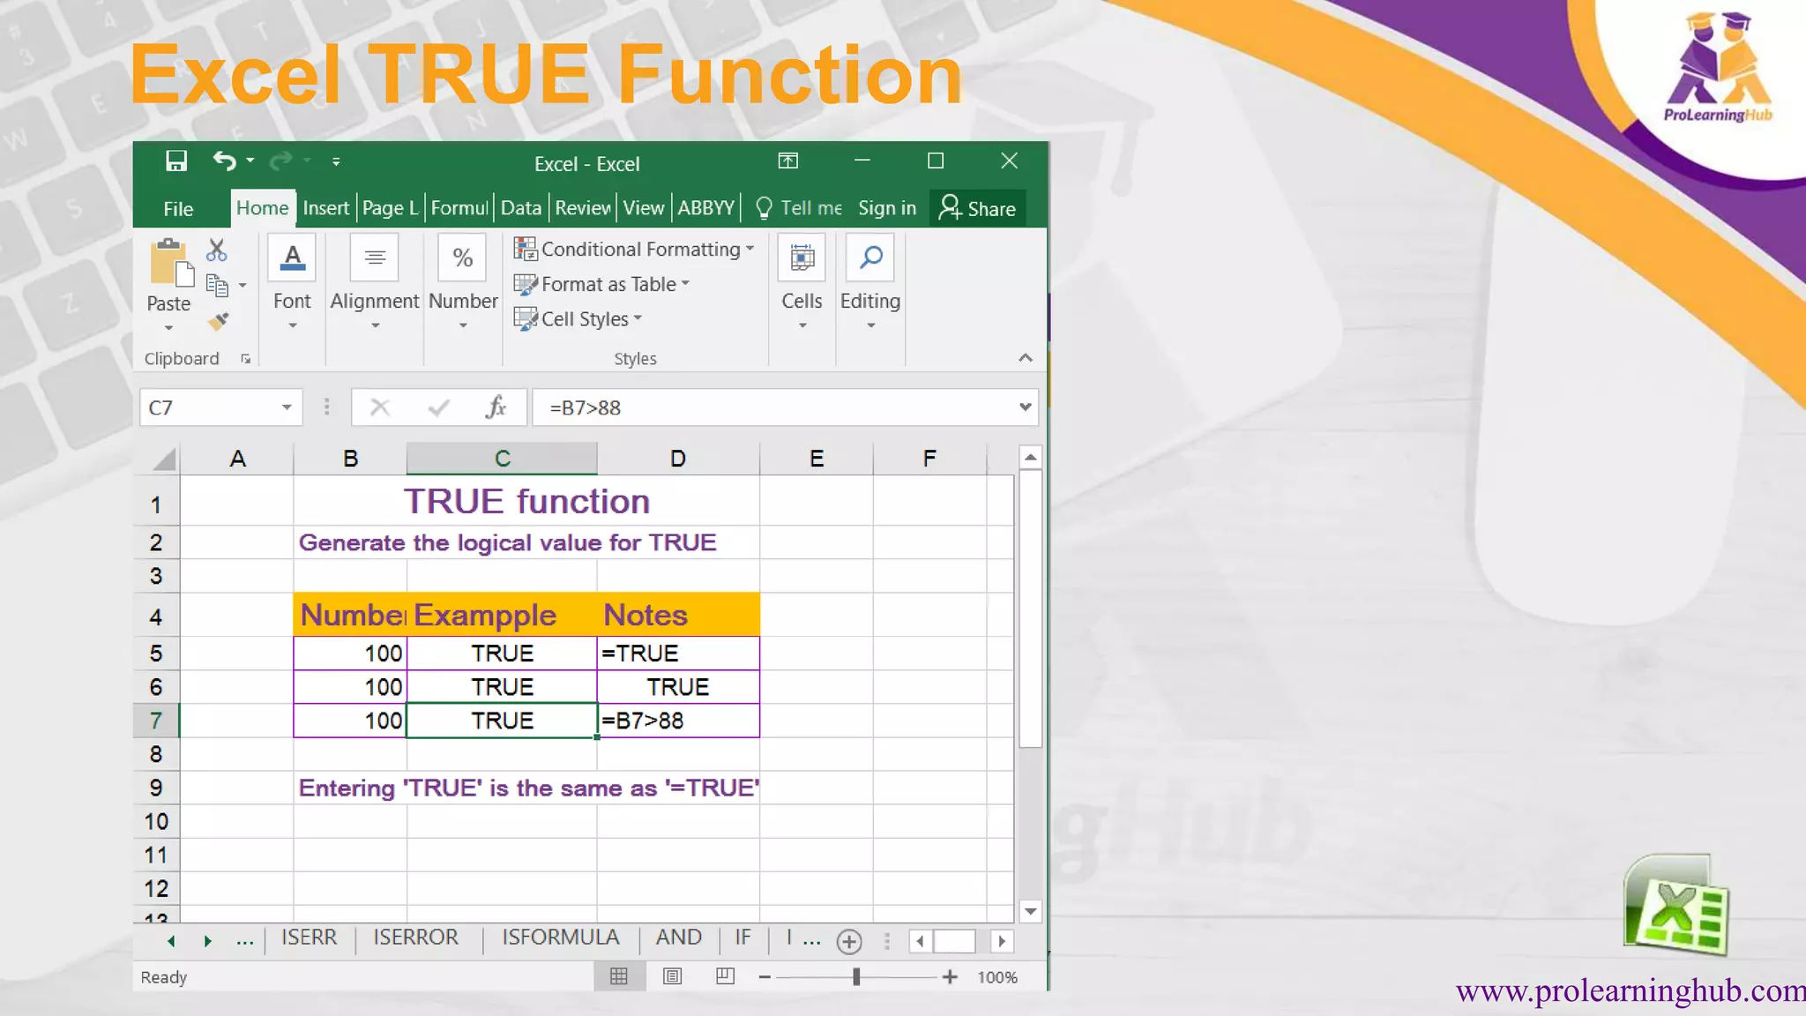Open the ISFORMULA sheet tab
This screenshot has height=1016, width=1806.
(x=561, y=938)
